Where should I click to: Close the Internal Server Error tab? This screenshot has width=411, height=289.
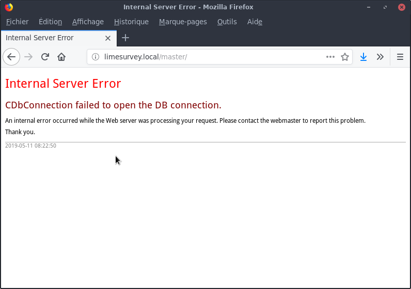pos(108,38)
